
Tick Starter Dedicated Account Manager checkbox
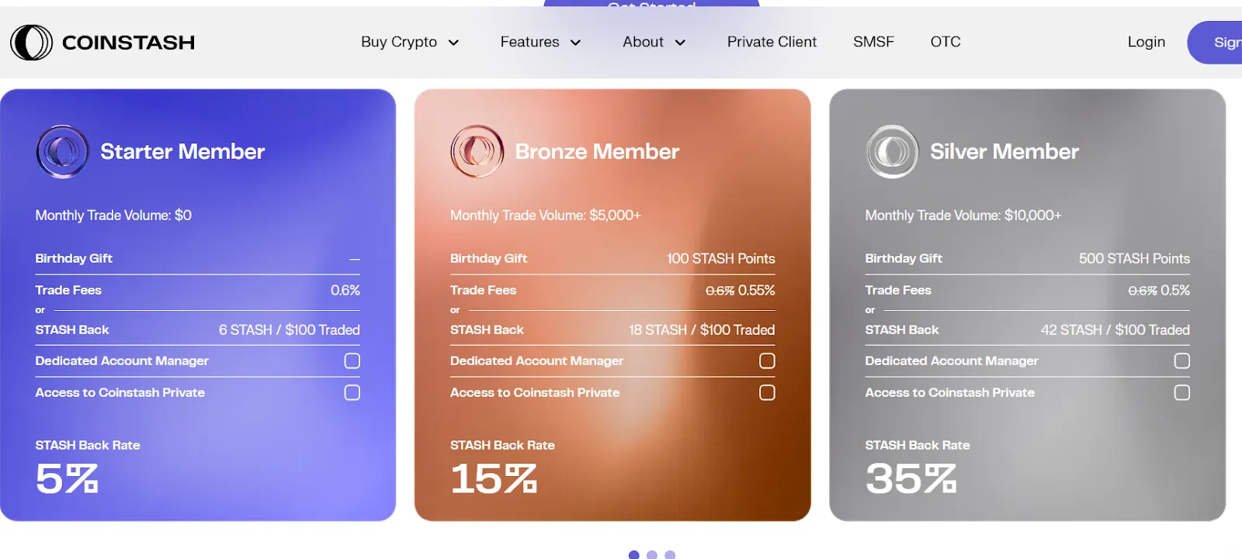tap(352, 361)
